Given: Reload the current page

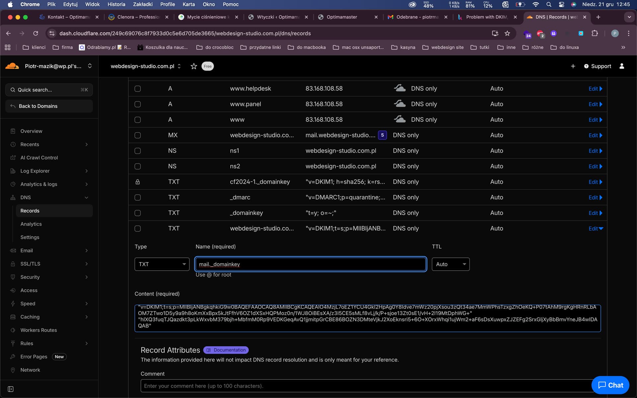Looking at the screenshot, I should pos(35,33).
